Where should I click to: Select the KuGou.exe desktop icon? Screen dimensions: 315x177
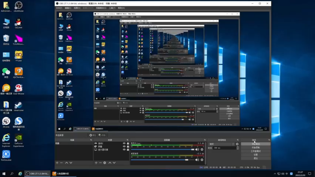click(6, 156)
